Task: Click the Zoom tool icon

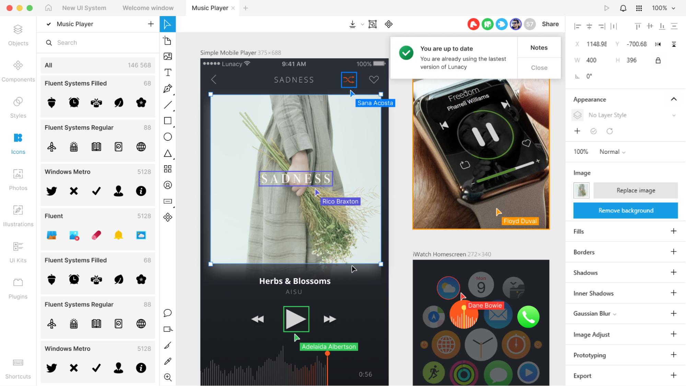Action: [167, 377]
